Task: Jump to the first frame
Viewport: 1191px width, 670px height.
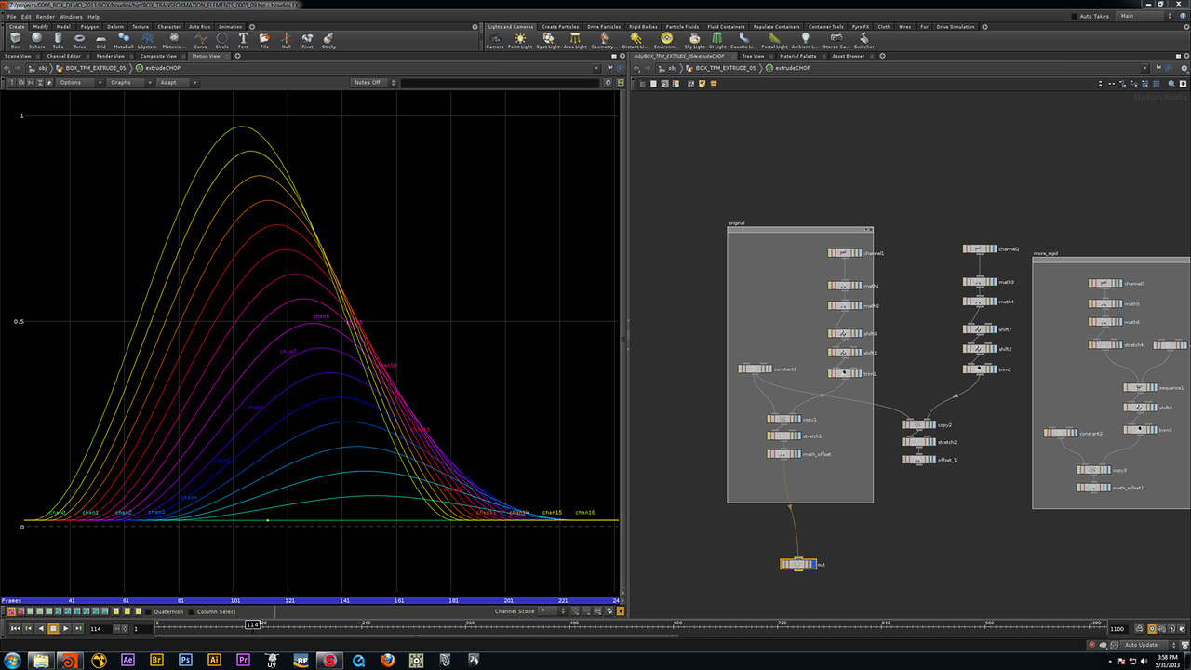Action: pos(16,629)
